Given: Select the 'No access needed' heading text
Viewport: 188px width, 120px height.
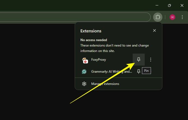Looking at the screenshot, I should tap(94, 40).
